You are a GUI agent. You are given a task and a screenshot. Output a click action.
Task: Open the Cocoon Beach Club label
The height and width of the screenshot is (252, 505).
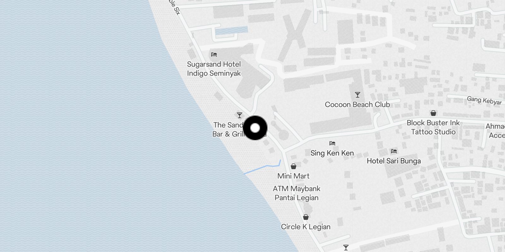pyautogui.click(x=358, y=105)
